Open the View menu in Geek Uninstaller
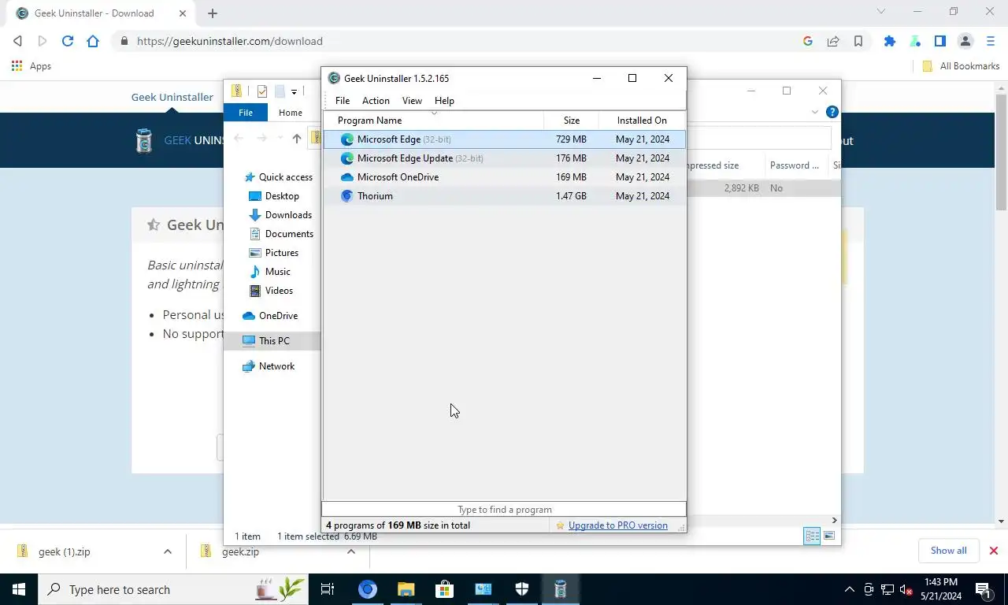This screenshot has width=1008, height=605. point(412,101)
